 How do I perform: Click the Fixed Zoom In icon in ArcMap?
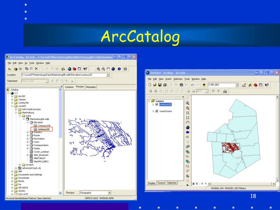coord(188,113)
